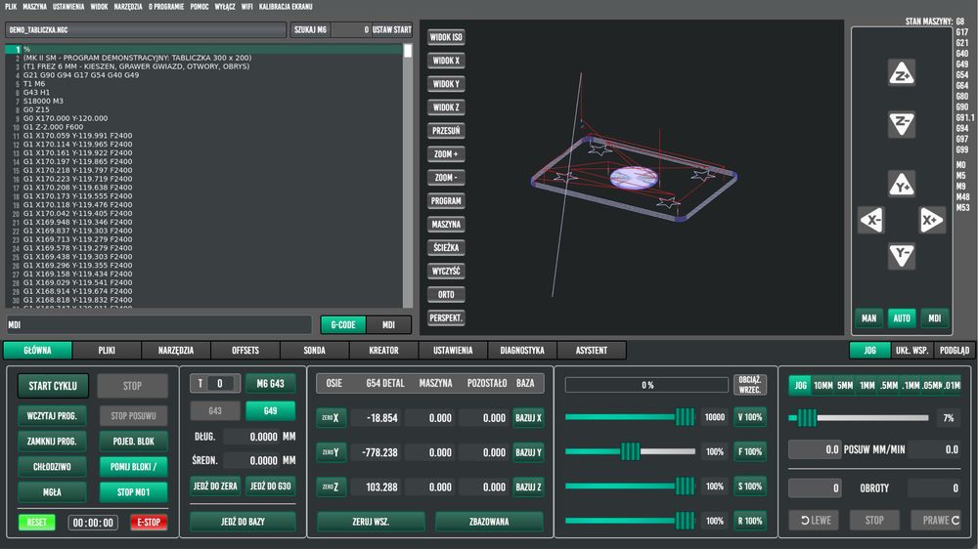Select 10MM jog increment
978x549 pixels.
(823, 385)
